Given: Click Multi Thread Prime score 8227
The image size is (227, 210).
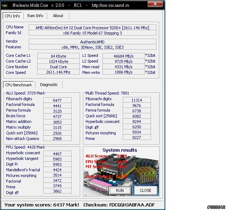Looking at the screenshot, I should click(137, 138).
